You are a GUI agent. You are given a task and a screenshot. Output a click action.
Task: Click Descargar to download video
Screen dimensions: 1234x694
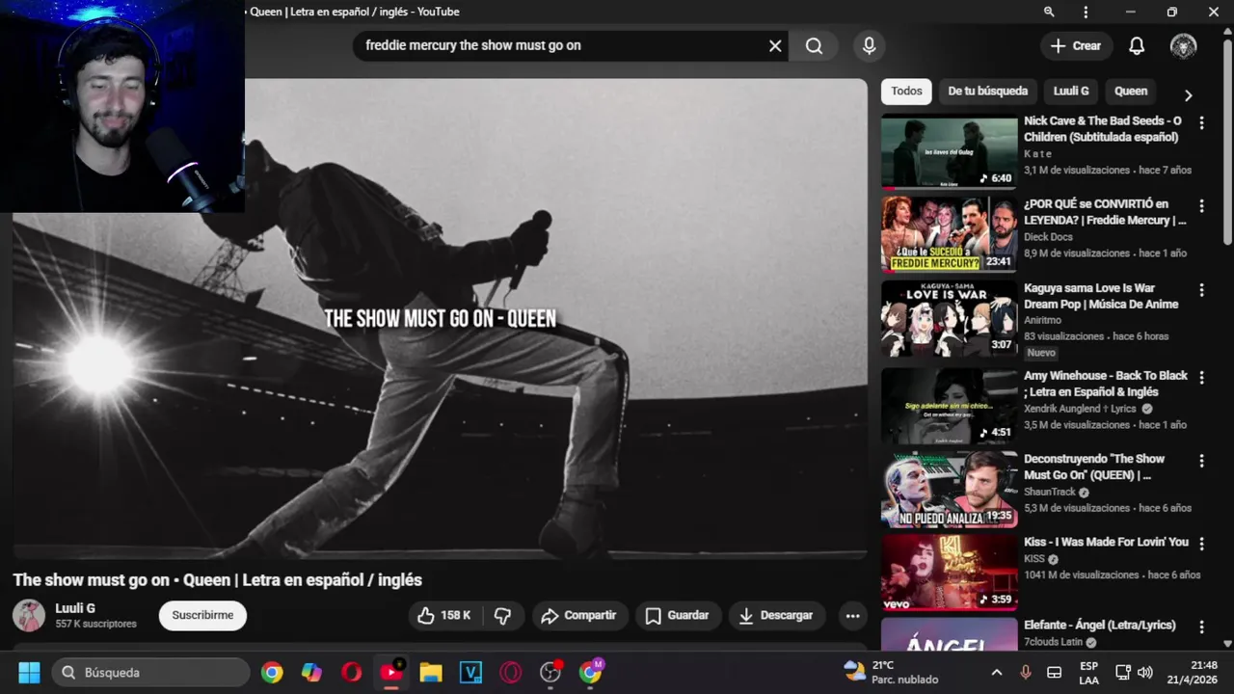tap(776, 615)
